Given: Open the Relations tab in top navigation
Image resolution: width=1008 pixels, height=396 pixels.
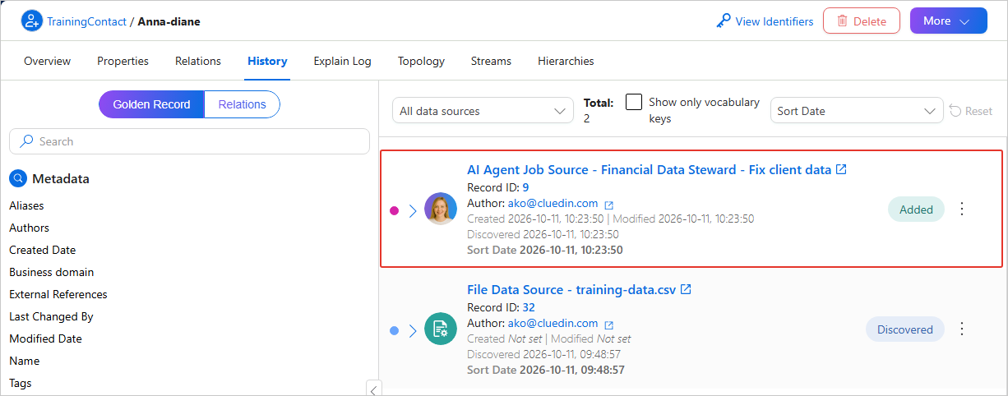Looking at the screenshot, I should coord(198,61).
